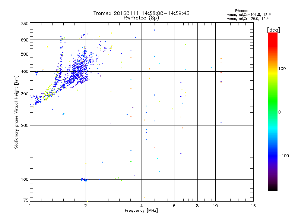The height and width of the screenshot is (224, 298).
Task: Click the 'mean, sd,X: 79.9, 19.4' statistic
Action: pyautogui.click(x=248, y=19)
